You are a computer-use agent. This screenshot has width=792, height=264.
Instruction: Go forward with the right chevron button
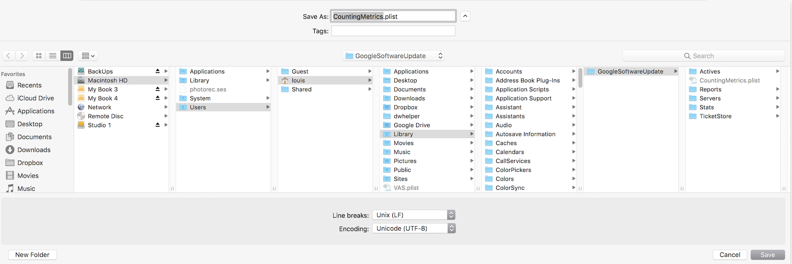click(22, 56)
